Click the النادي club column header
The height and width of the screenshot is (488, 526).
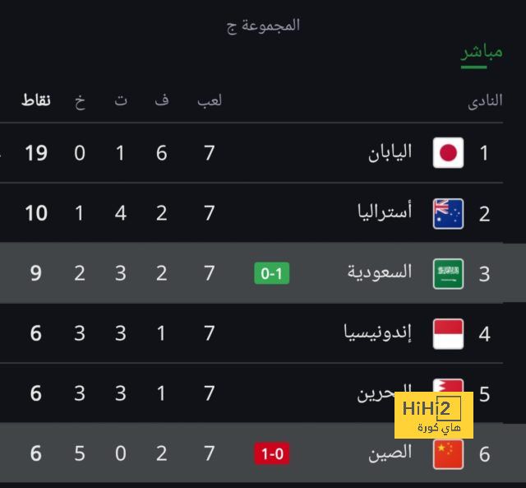point(485,100)
